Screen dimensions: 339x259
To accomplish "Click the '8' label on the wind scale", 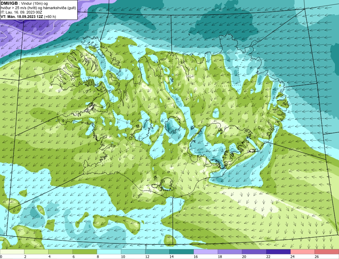I will pyautogui.click(x=98, y=257).
